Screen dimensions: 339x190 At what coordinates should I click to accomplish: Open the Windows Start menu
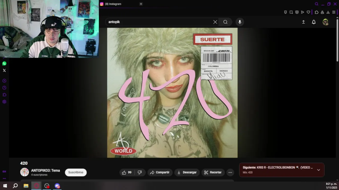click(5, 186)
